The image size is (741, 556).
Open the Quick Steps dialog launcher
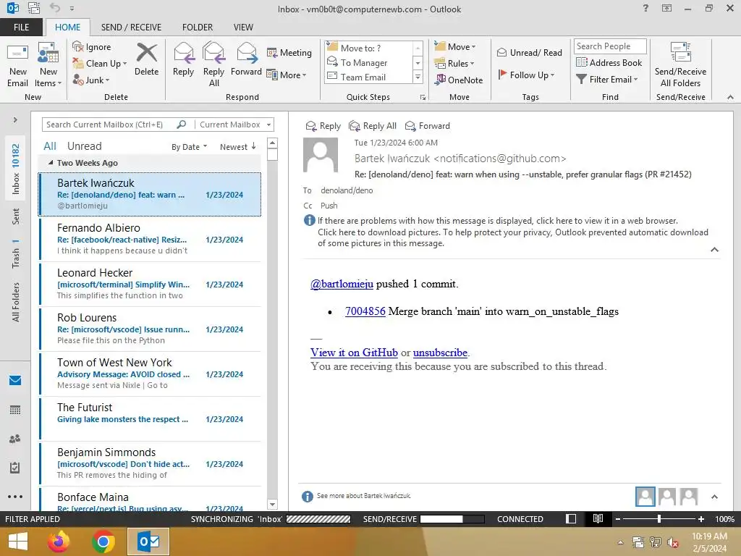point(423,98)
